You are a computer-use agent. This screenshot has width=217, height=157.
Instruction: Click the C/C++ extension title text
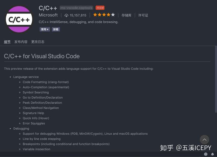[48, 8]
